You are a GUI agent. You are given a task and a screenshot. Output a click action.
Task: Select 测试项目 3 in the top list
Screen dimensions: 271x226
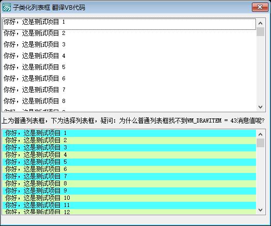coord(129,44)
